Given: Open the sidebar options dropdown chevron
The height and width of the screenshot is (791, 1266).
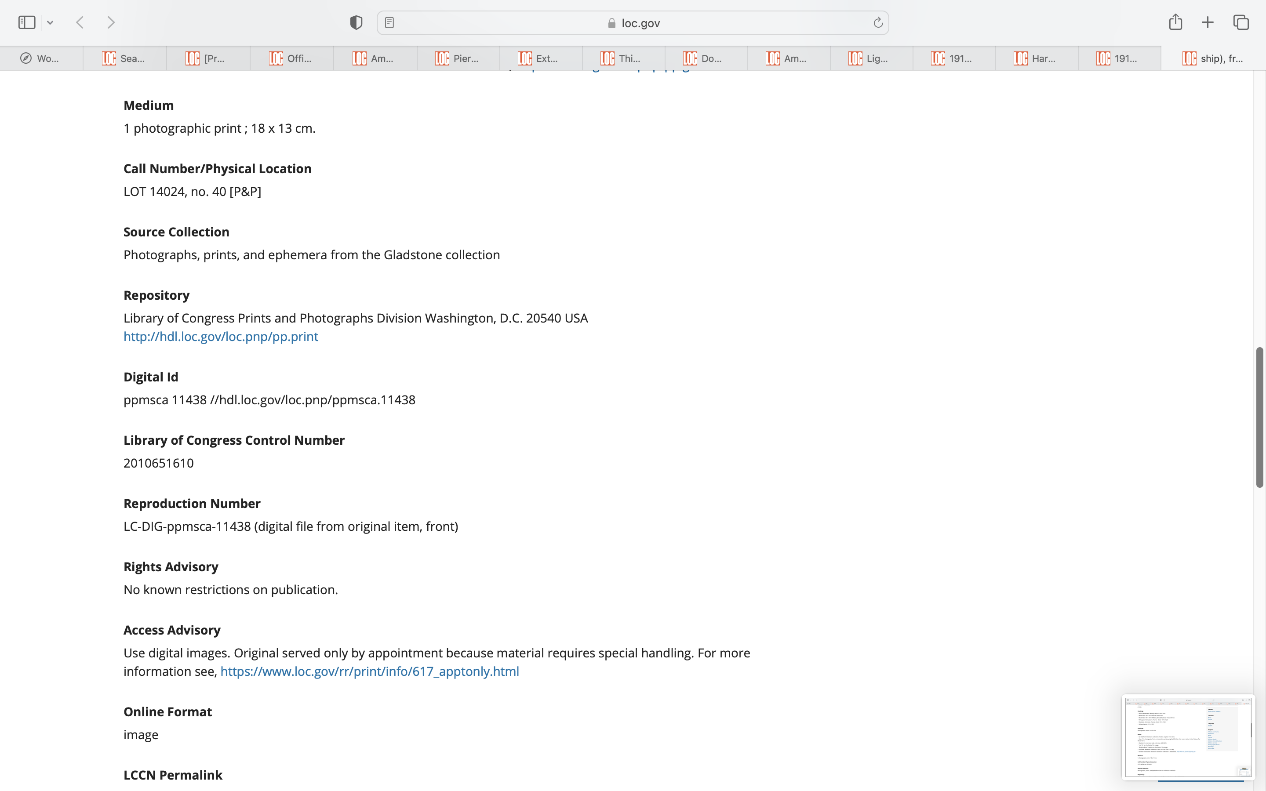Looking at the screenshot, I should [50, 22].
